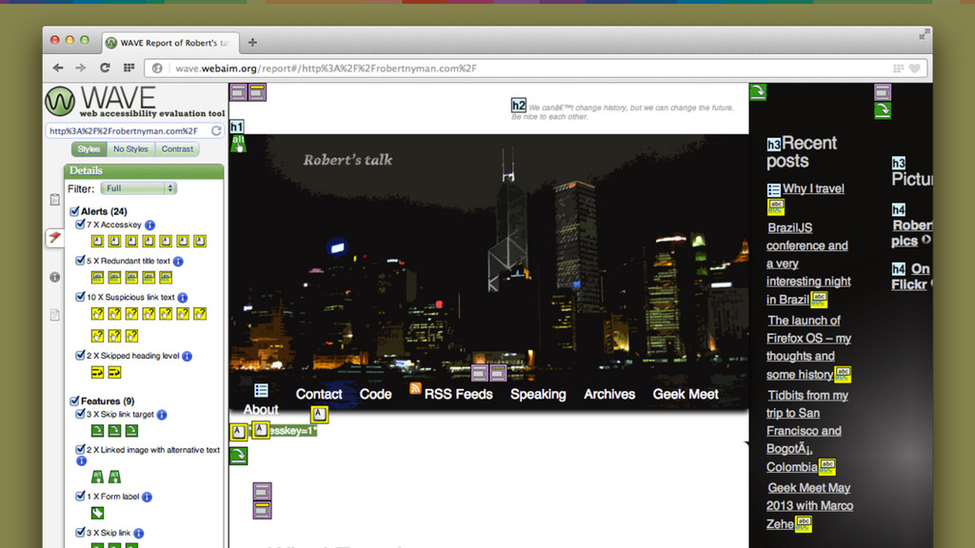Open the BrazilJS conference post link

808,264
